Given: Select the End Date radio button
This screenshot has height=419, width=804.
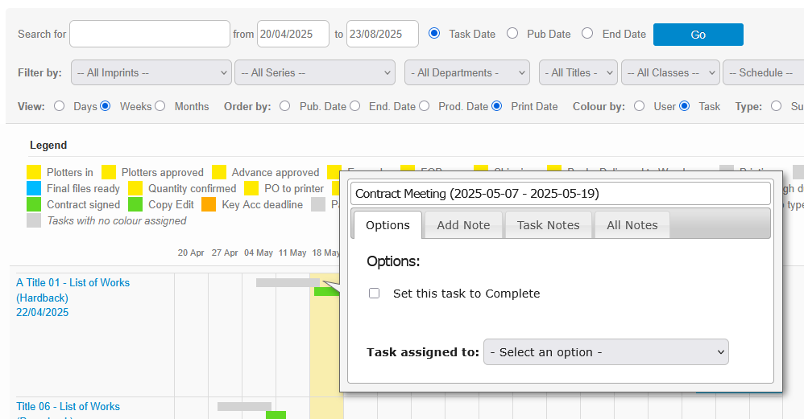Looking at the screenshot, I should pos(587,33).
